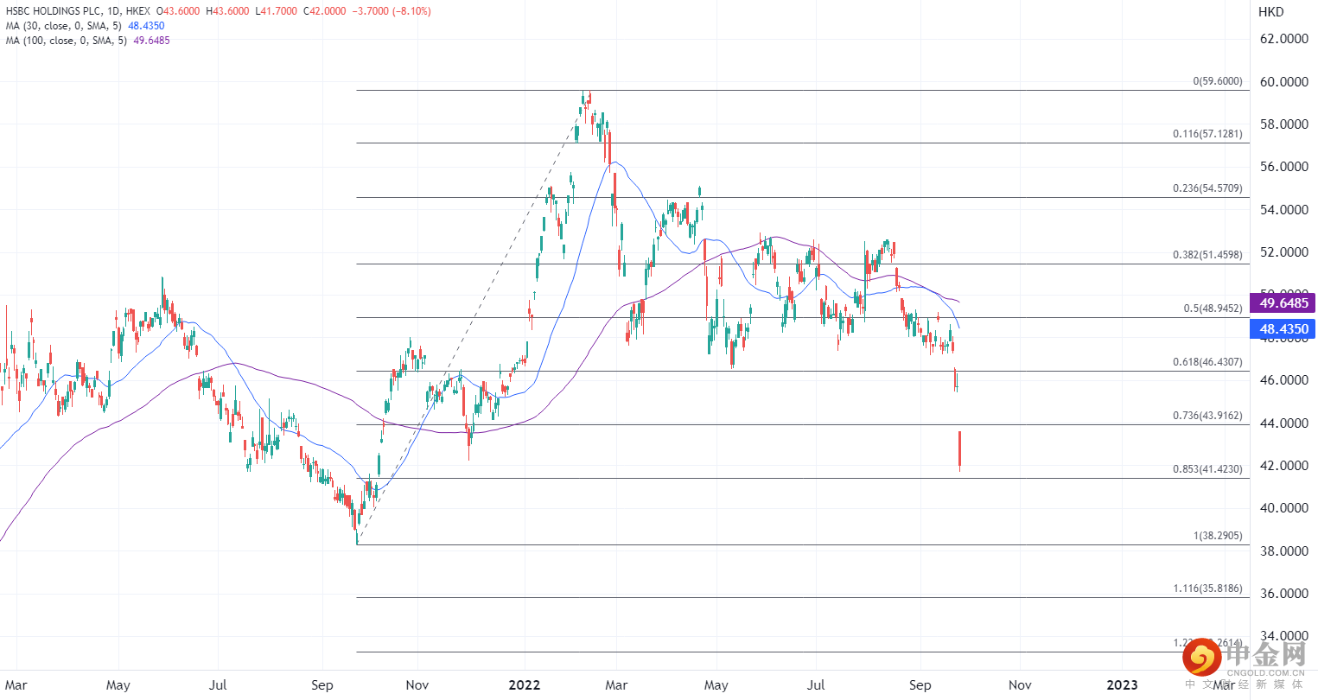
Task: Select the 0.5(48.9452) Fibonacci level label
Action: point(1213,309)
